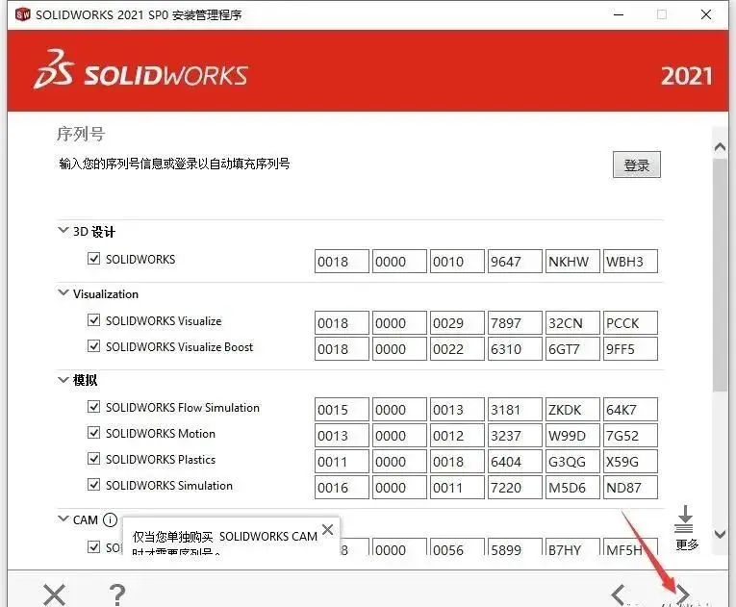Click CAM serial field containing 5899
The height and width of the screenshot is (607, 736).
(x=515, y=547)
